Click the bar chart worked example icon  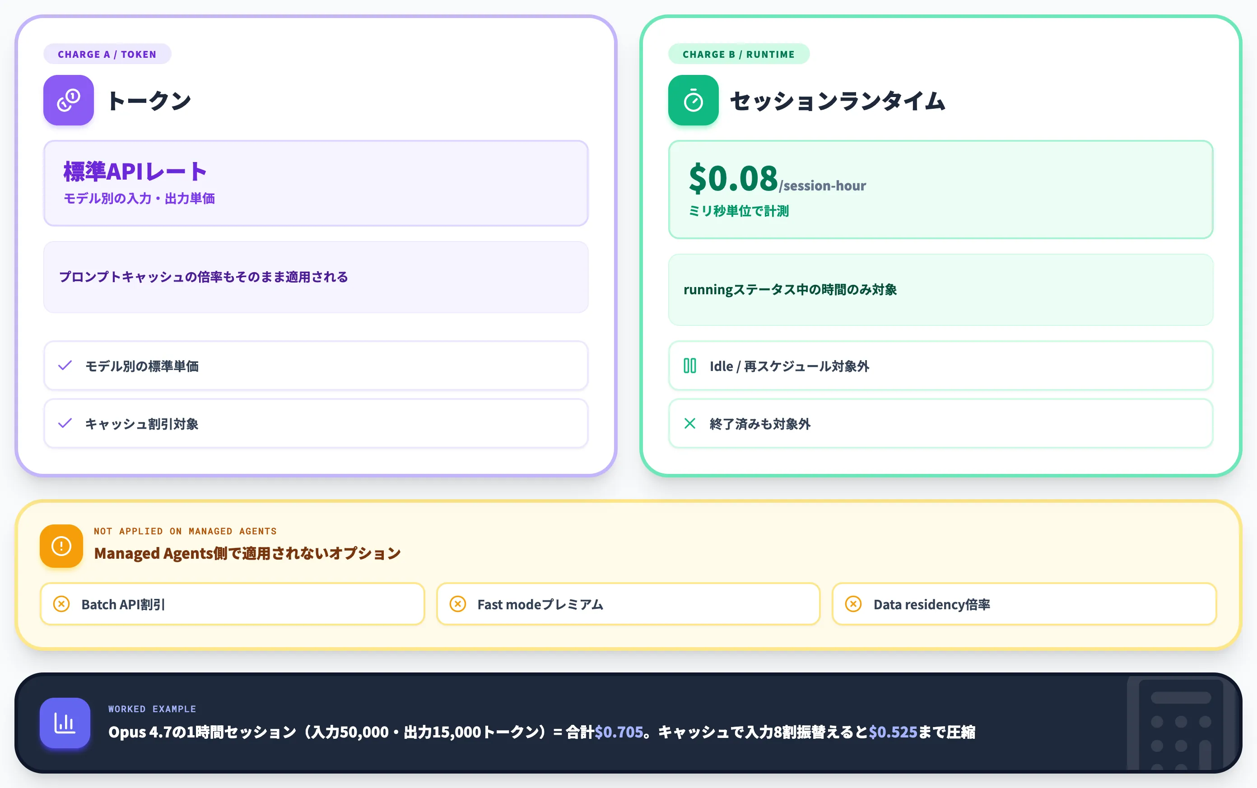pyautogui.click(x=65, y=723)
